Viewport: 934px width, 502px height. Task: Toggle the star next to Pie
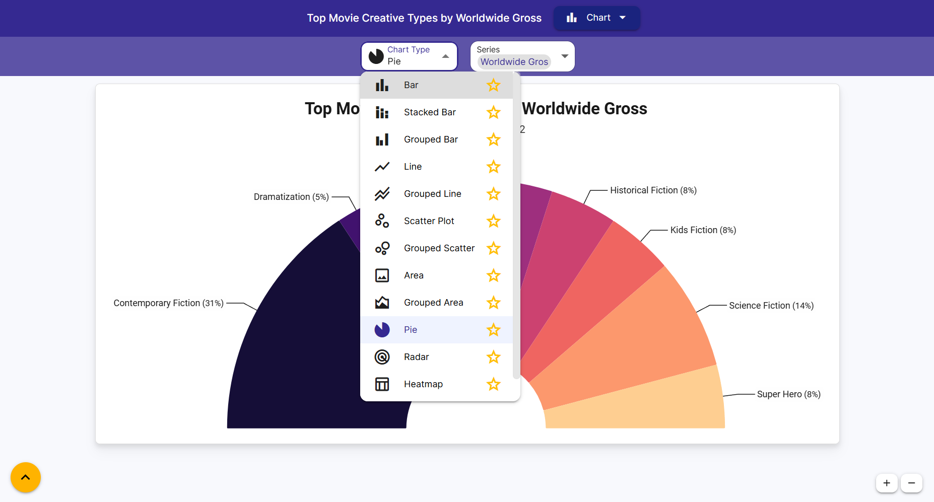[x=493, y=330]
